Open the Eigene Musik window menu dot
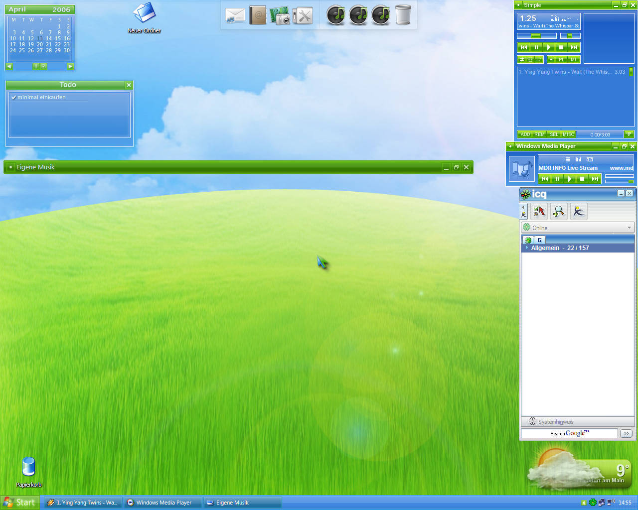The width and height of the screenshot is (638, 510). pyautogui.click(x=10, y=167)
